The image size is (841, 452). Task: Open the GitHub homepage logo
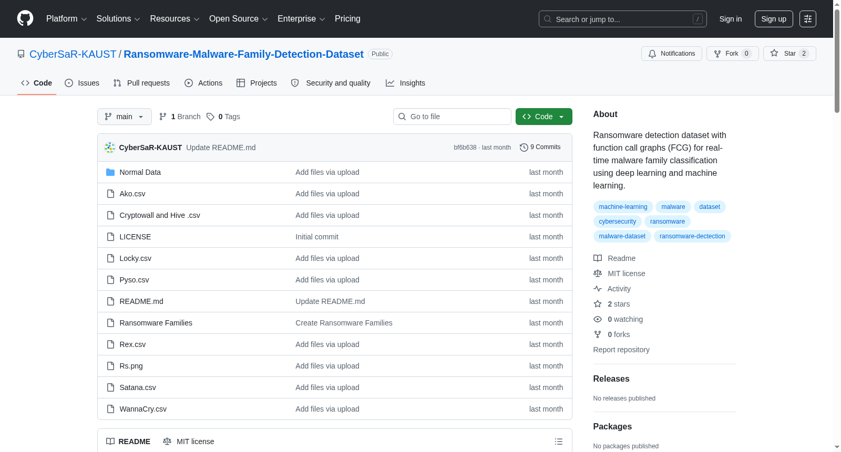pos(25,19)
